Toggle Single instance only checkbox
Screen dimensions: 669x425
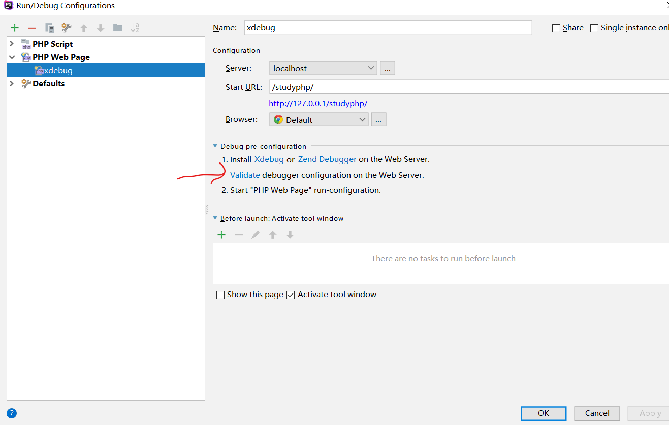(594, 28)
